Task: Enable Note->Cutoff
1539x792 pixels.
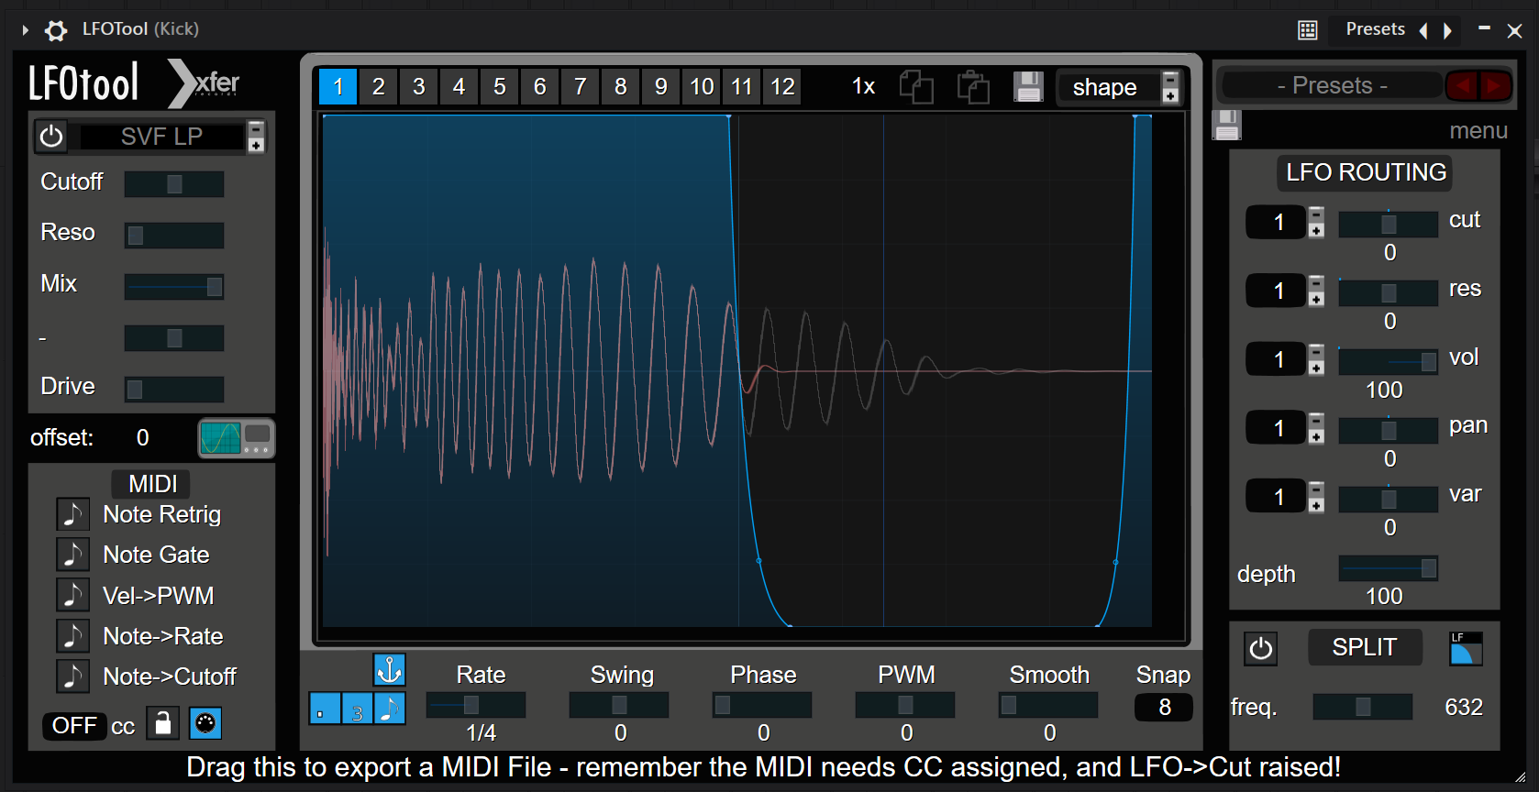Action: [x=72, y=676]
